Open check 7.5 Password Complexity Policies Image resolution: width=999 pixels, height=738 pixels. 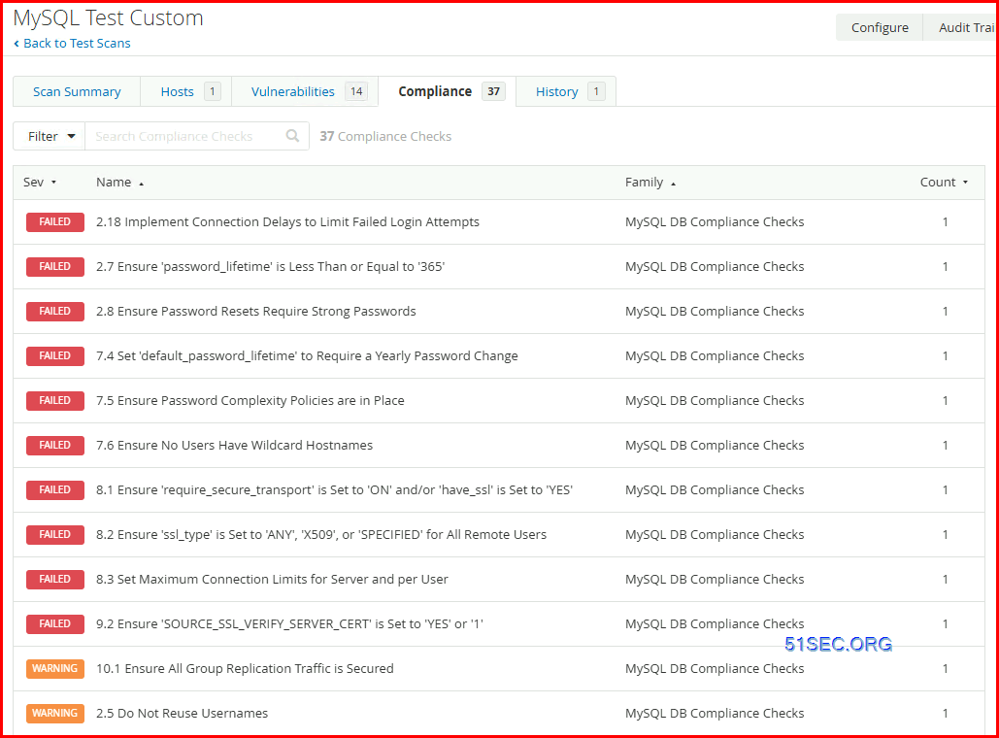coord(499,400)
